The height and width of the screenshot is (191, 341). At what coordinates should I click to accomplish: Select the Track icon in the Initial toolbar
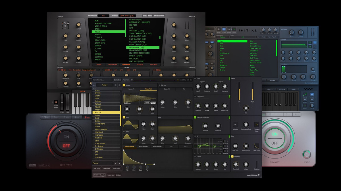224,29
